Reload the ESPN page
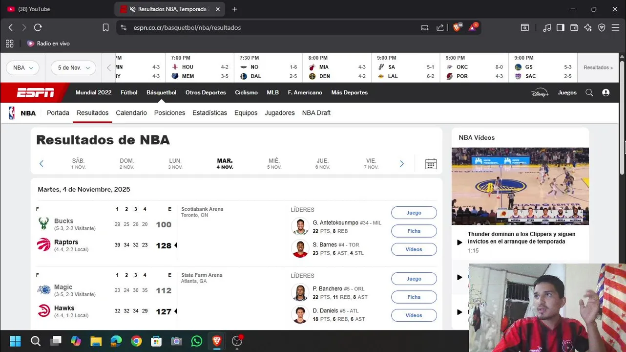The height and width of the screenshot is (352, 626). 38,28
